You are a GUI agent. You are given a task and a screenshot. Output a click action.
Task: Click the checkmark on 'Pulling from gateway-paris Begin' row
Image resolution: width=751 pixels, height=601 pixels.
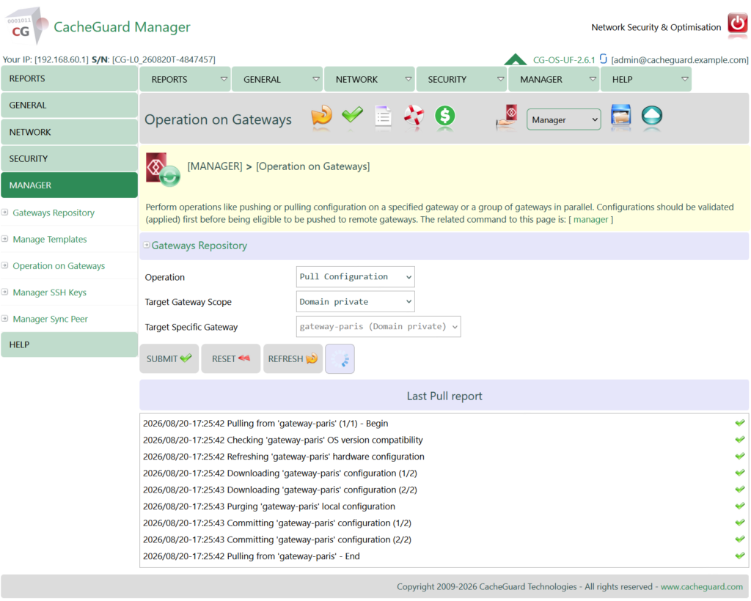coord(739,423)
